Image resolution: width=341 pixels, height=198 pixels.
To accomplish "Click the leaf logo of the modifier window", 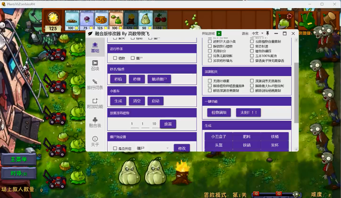I will point(90,34).
